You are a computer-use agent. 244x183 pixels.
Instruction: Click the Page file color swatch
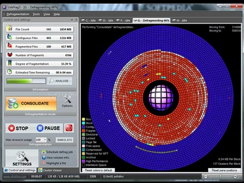click(84, 142)
